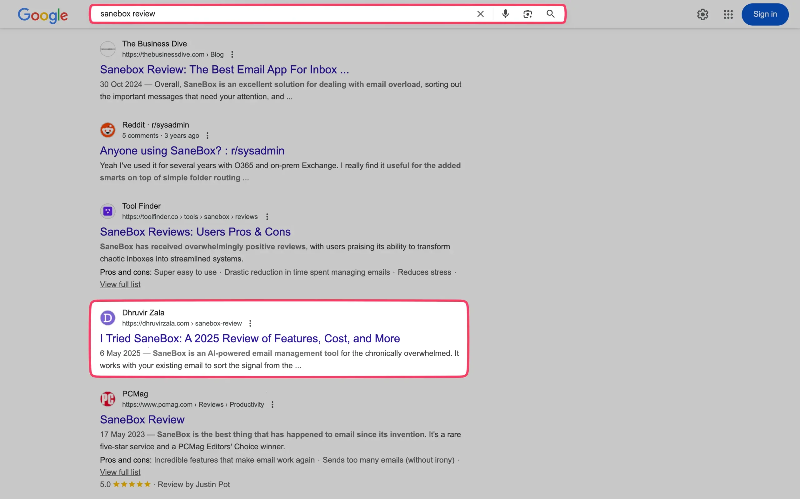Click The Business Dive site name
The image size is (800, 499).
pos(154,44)
